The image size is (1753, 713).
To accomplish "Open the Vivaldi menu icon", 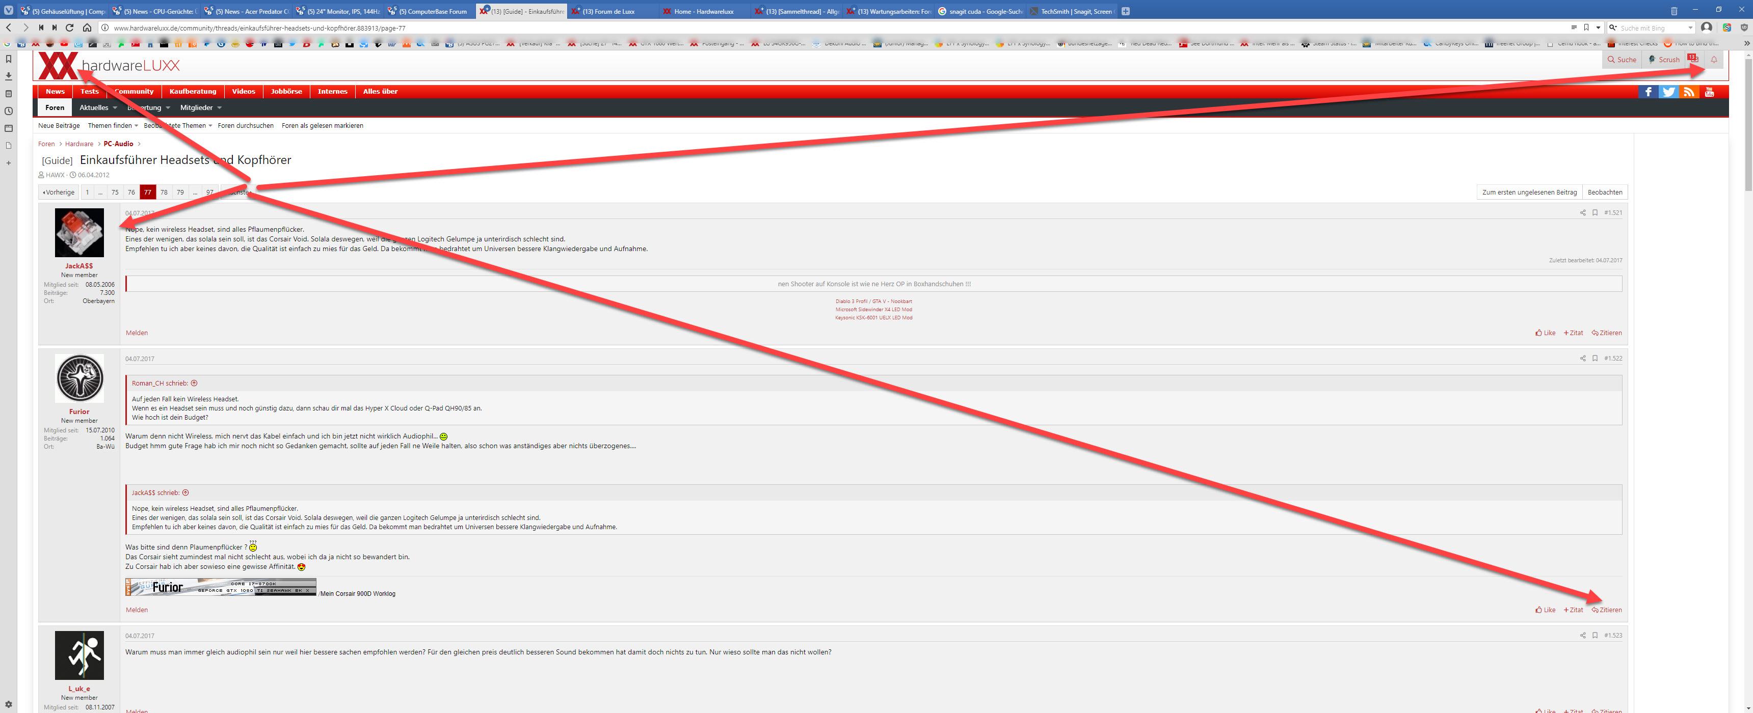I will 8,11.
